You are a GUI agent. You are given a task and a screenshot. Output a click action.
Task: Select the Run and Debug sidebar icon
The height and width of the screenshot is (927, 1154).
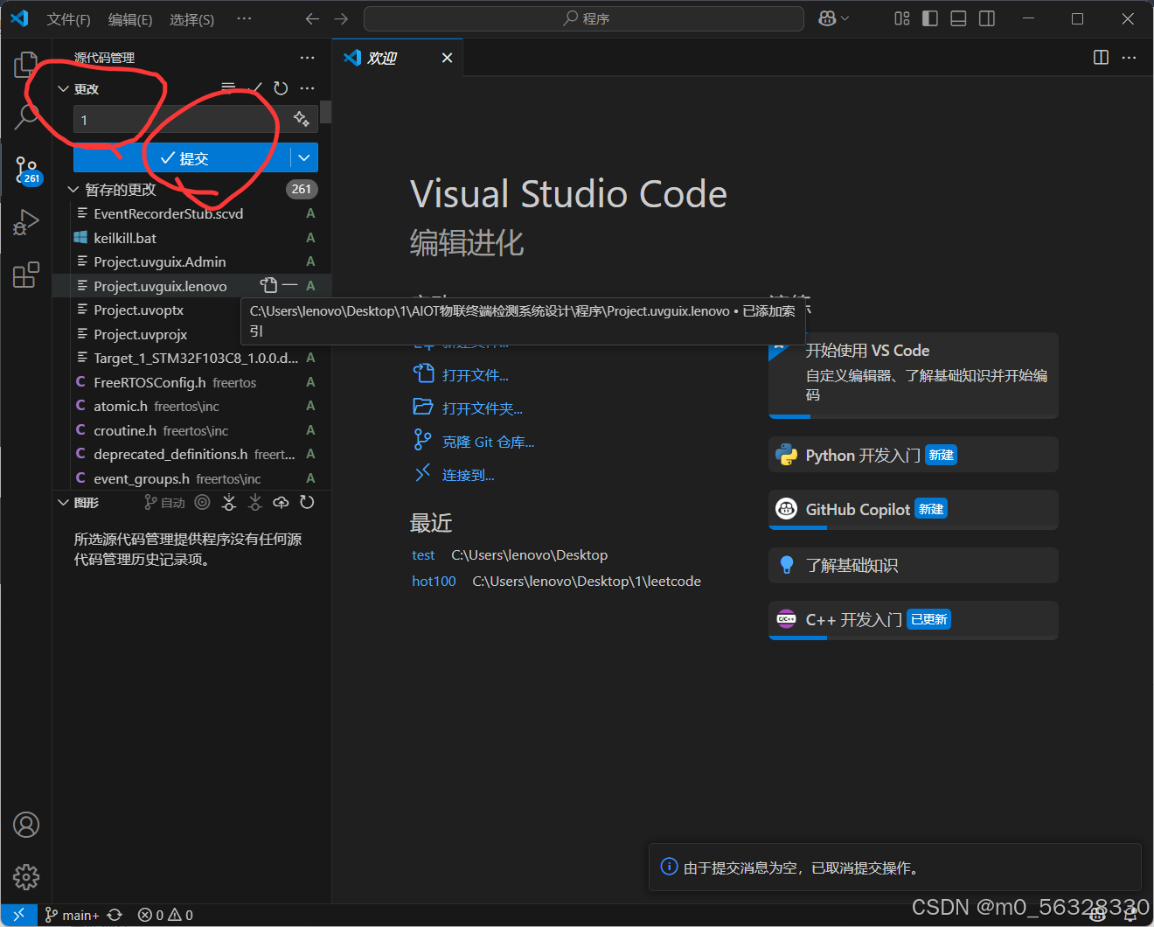26,221
